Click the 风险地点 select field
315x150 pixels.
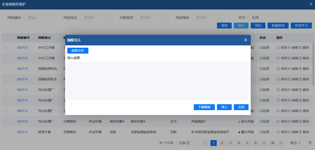pos(96,18)
